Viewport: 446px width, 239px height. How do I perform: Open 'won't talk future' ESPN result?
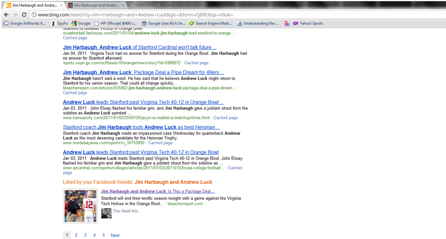click(x=139, y=47)
